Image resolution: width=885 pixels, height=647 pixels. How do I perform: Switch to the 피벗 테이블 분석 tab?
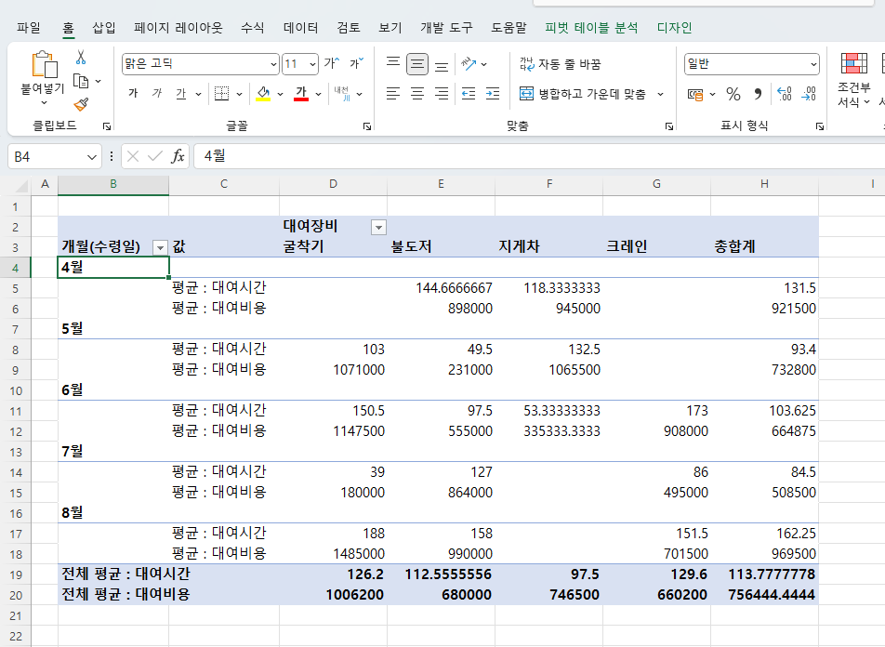[591, 28]
